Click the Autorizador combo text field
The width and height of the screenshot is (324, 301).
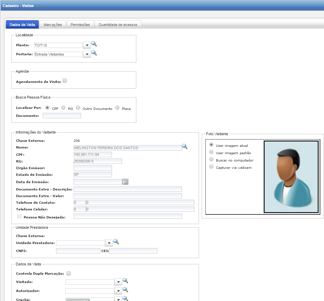click(90, 291)
